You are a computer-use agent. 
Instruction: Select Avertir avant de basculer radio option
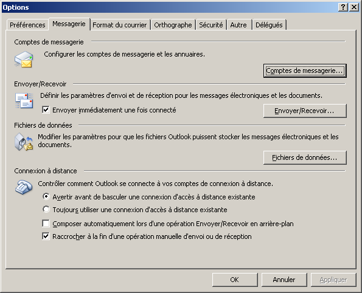(46, 196)
